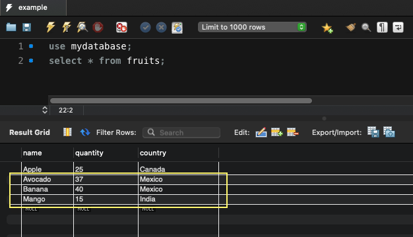Click NULL cell under country column
The width and height of the screenshot is (413, 237).
(x=148, y=209)
